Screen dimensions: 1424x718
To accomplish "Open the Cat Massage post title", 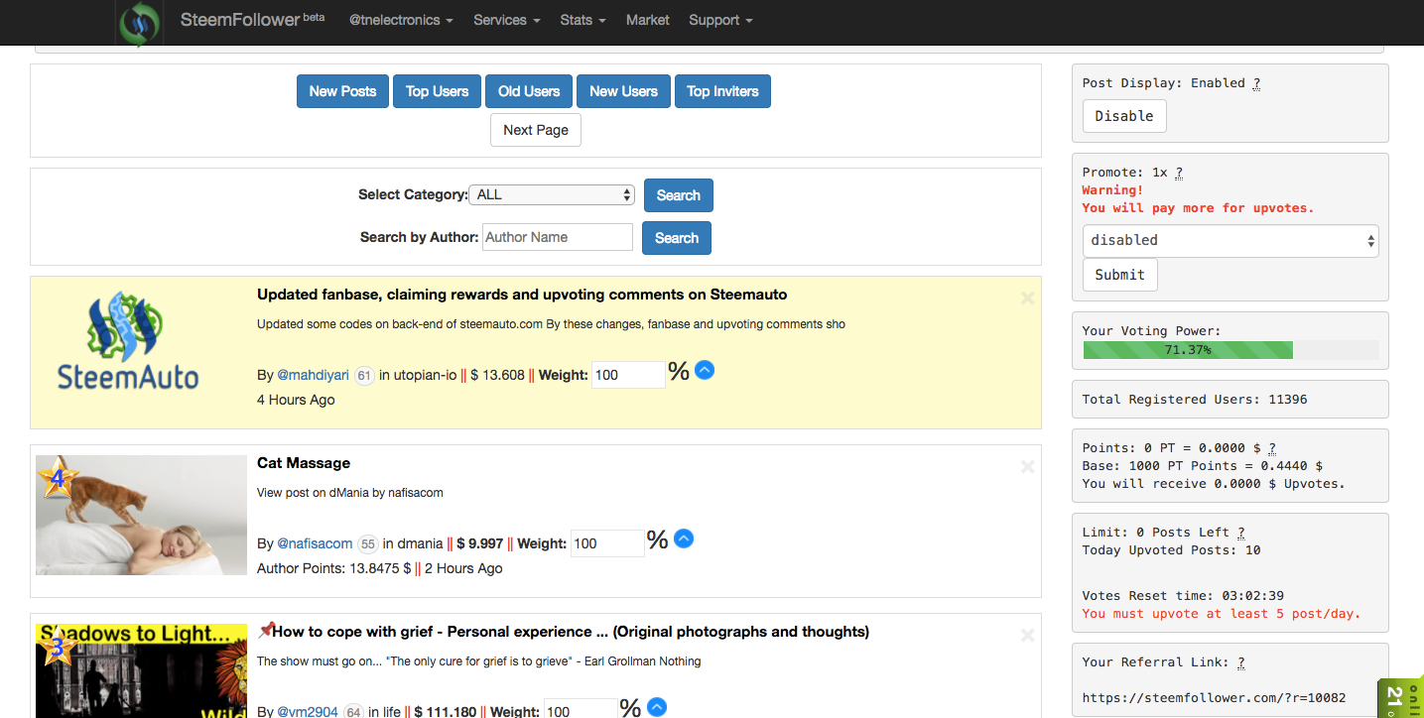I will pyautogui.click(x=304, y=463).
